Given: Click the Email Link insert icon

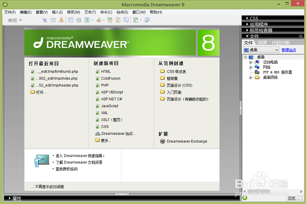Looking at the screenshot, I should point(53,20).
